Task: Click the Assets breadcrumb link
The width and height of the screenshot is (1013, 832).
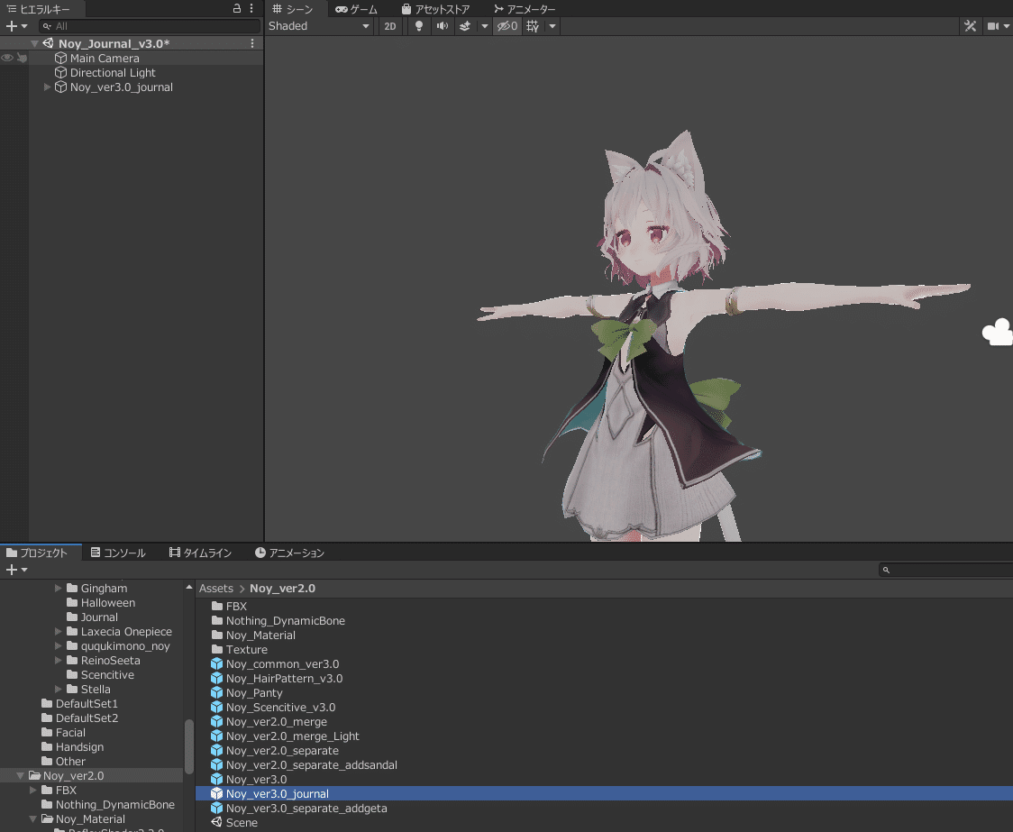Action: tap(215, 589)
